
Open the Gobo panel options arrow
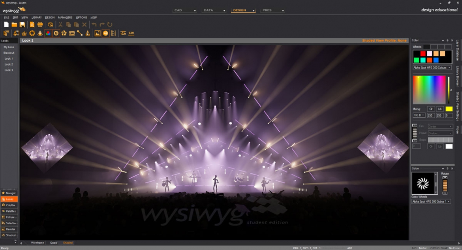coord(443,168)
